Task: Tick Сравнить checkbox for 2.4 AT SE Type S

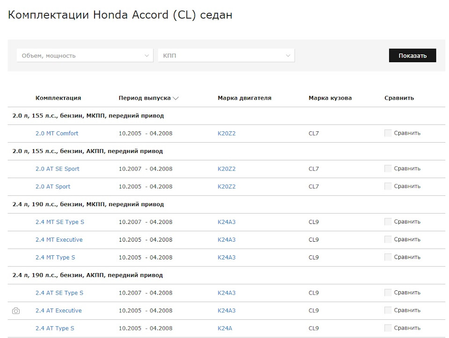Action: 388,293
